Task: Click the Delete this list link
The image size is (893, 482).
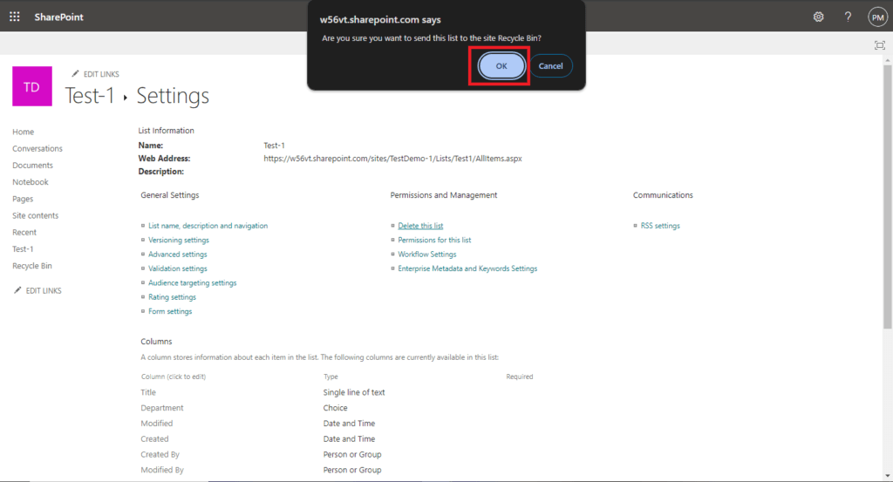Action: 420,226
